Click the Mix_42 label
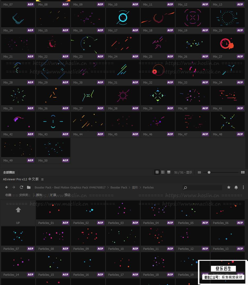 click(8, 134)
